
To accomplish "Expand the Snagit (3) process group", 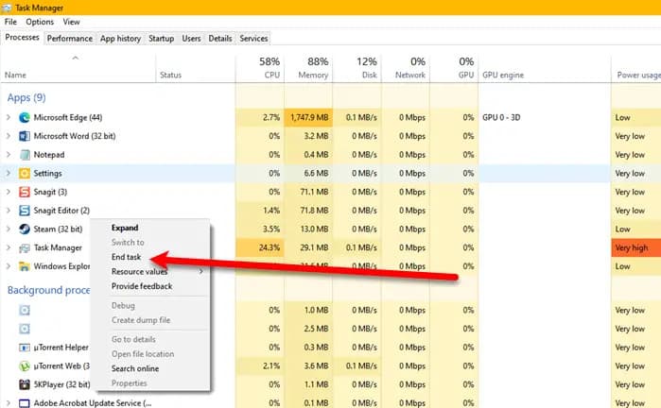I will tap(9, 192).
